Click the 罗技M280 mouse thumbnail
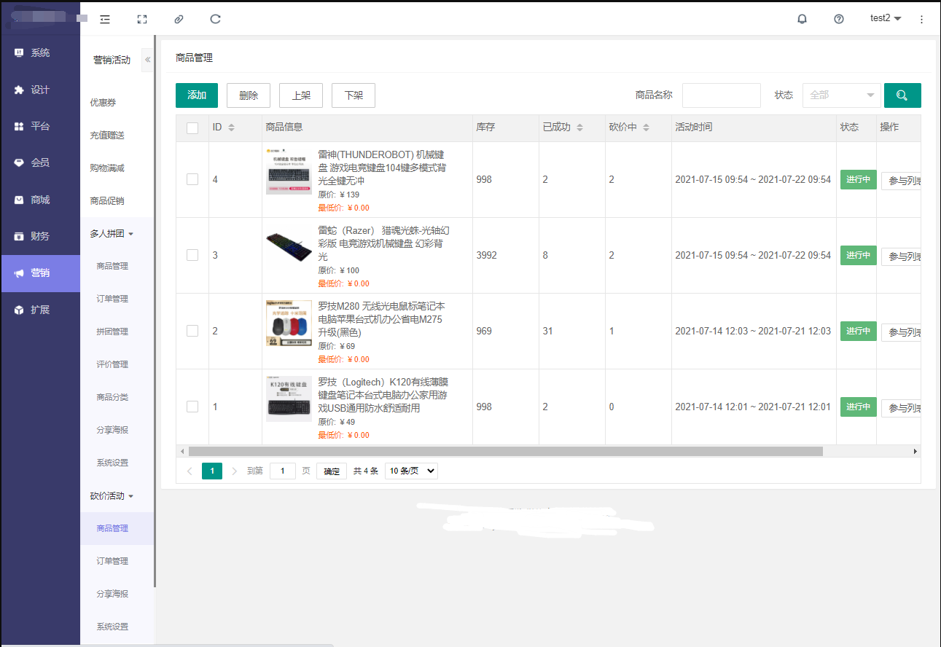The width and height of the screenshot is (941, 647). click(289, 323)
